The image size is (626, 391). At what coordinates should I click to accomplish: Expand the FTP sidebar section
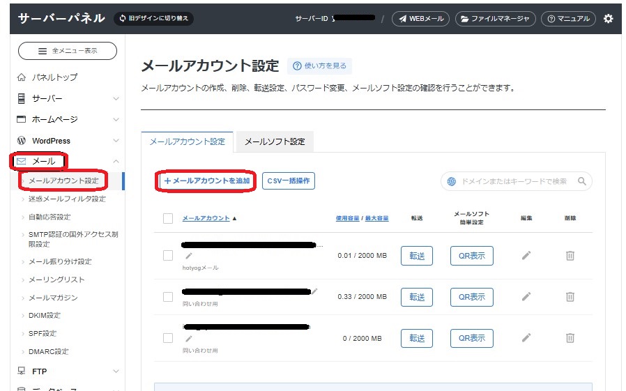(x=66, y=371)
